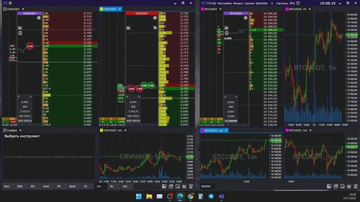Click round icon below chart icon, BTCUSDT book
Image resolution: width=360 pixels, height=202 pixels.
click(227, 33)
